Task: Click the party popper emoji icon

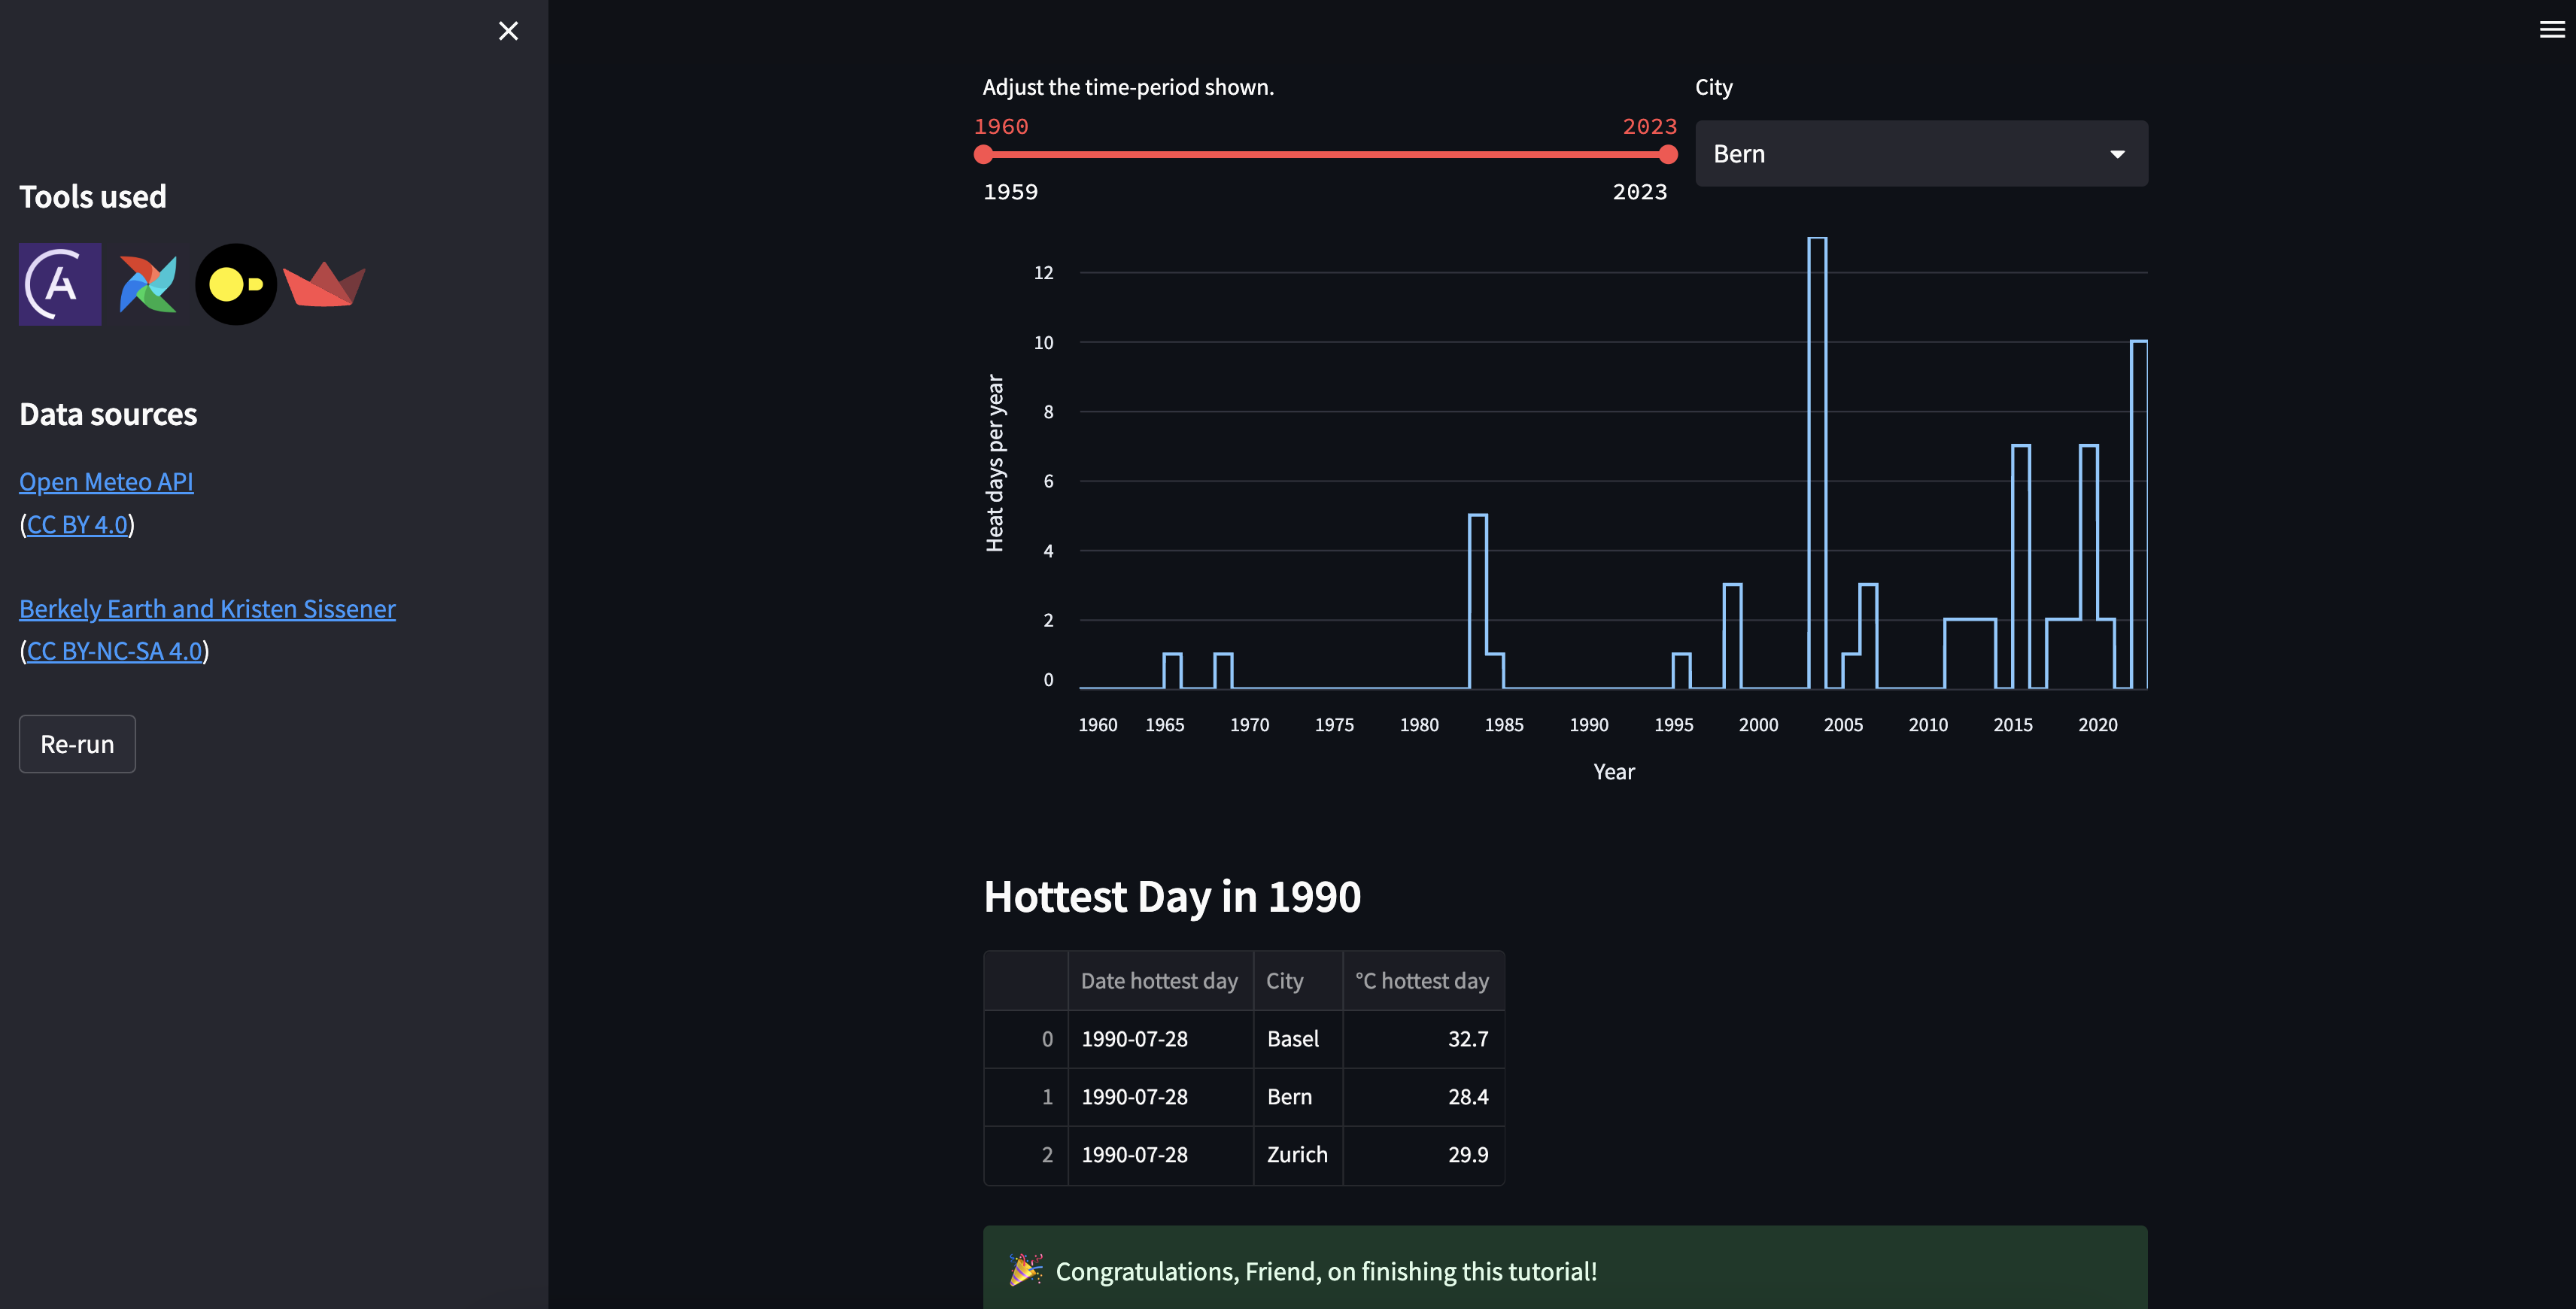Action: [1025, 1270]
